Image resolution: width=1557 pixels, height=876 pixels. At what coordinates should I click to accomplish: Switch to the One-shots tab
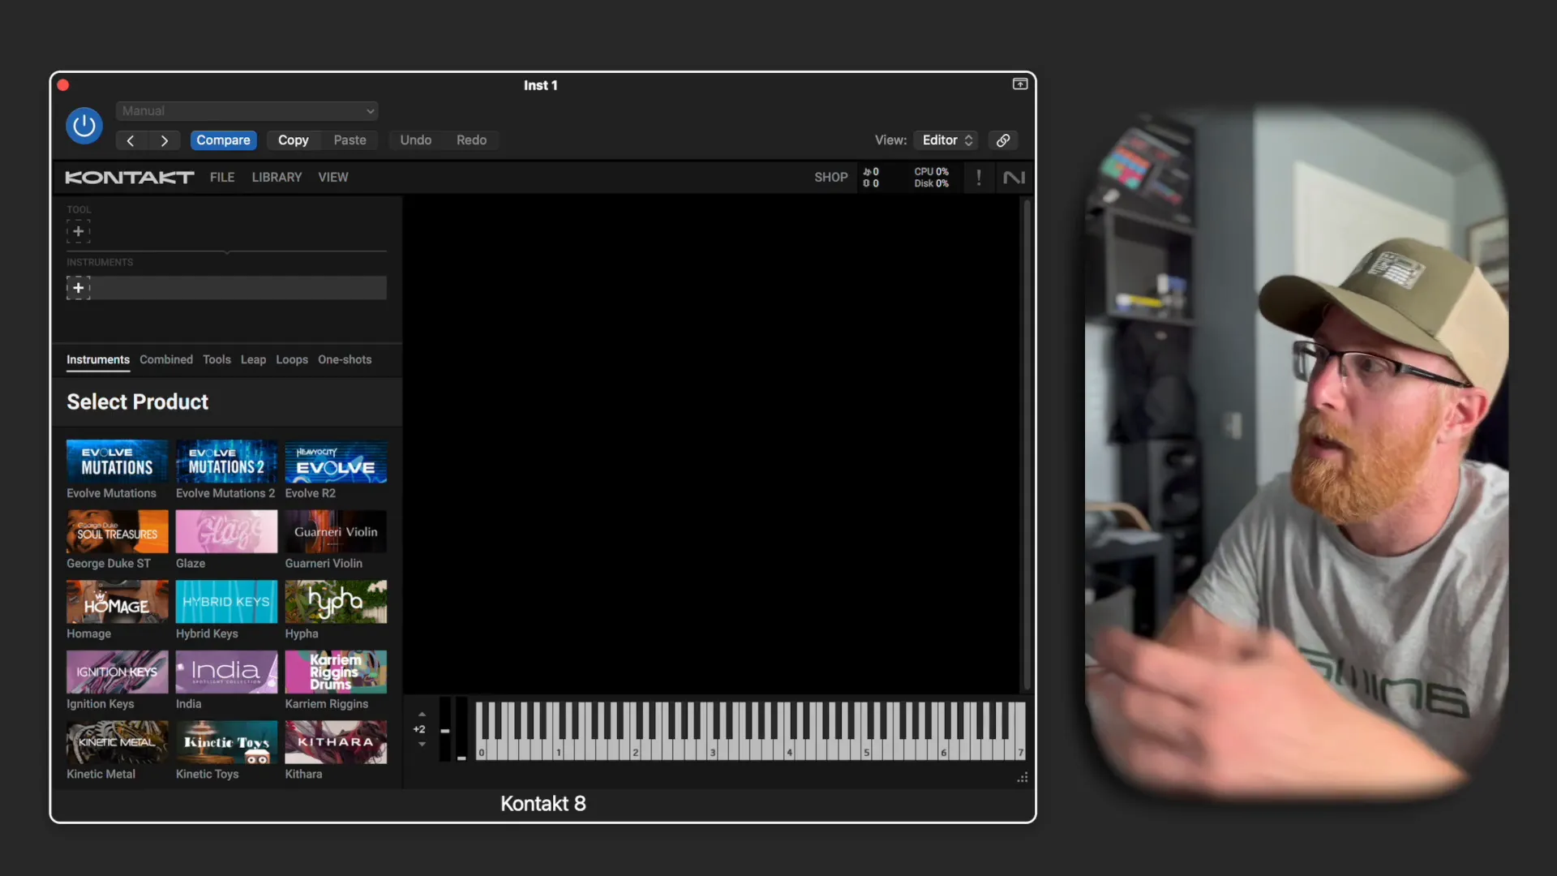click(x=345, y=359)
